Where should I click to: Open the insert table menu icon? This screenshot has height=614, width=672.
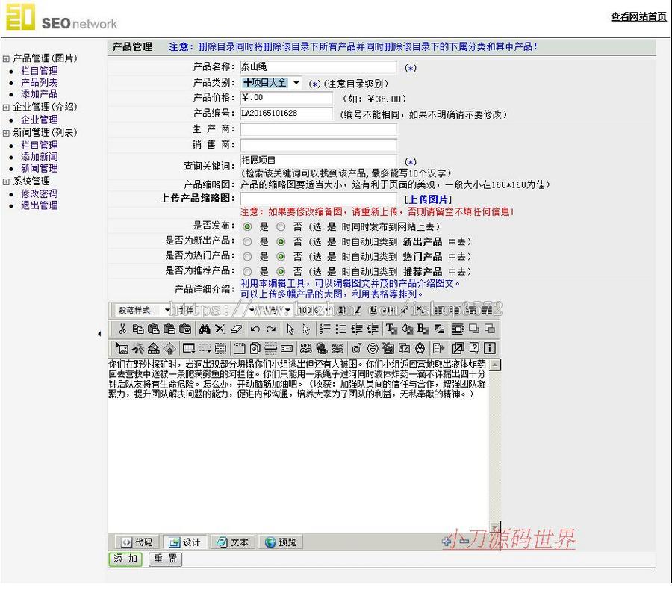coord(189,348)
